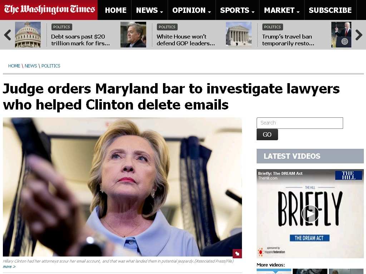The image size is (366, 274).
Task: Open the MARKET dropdown menu
Action: [282, 10]
